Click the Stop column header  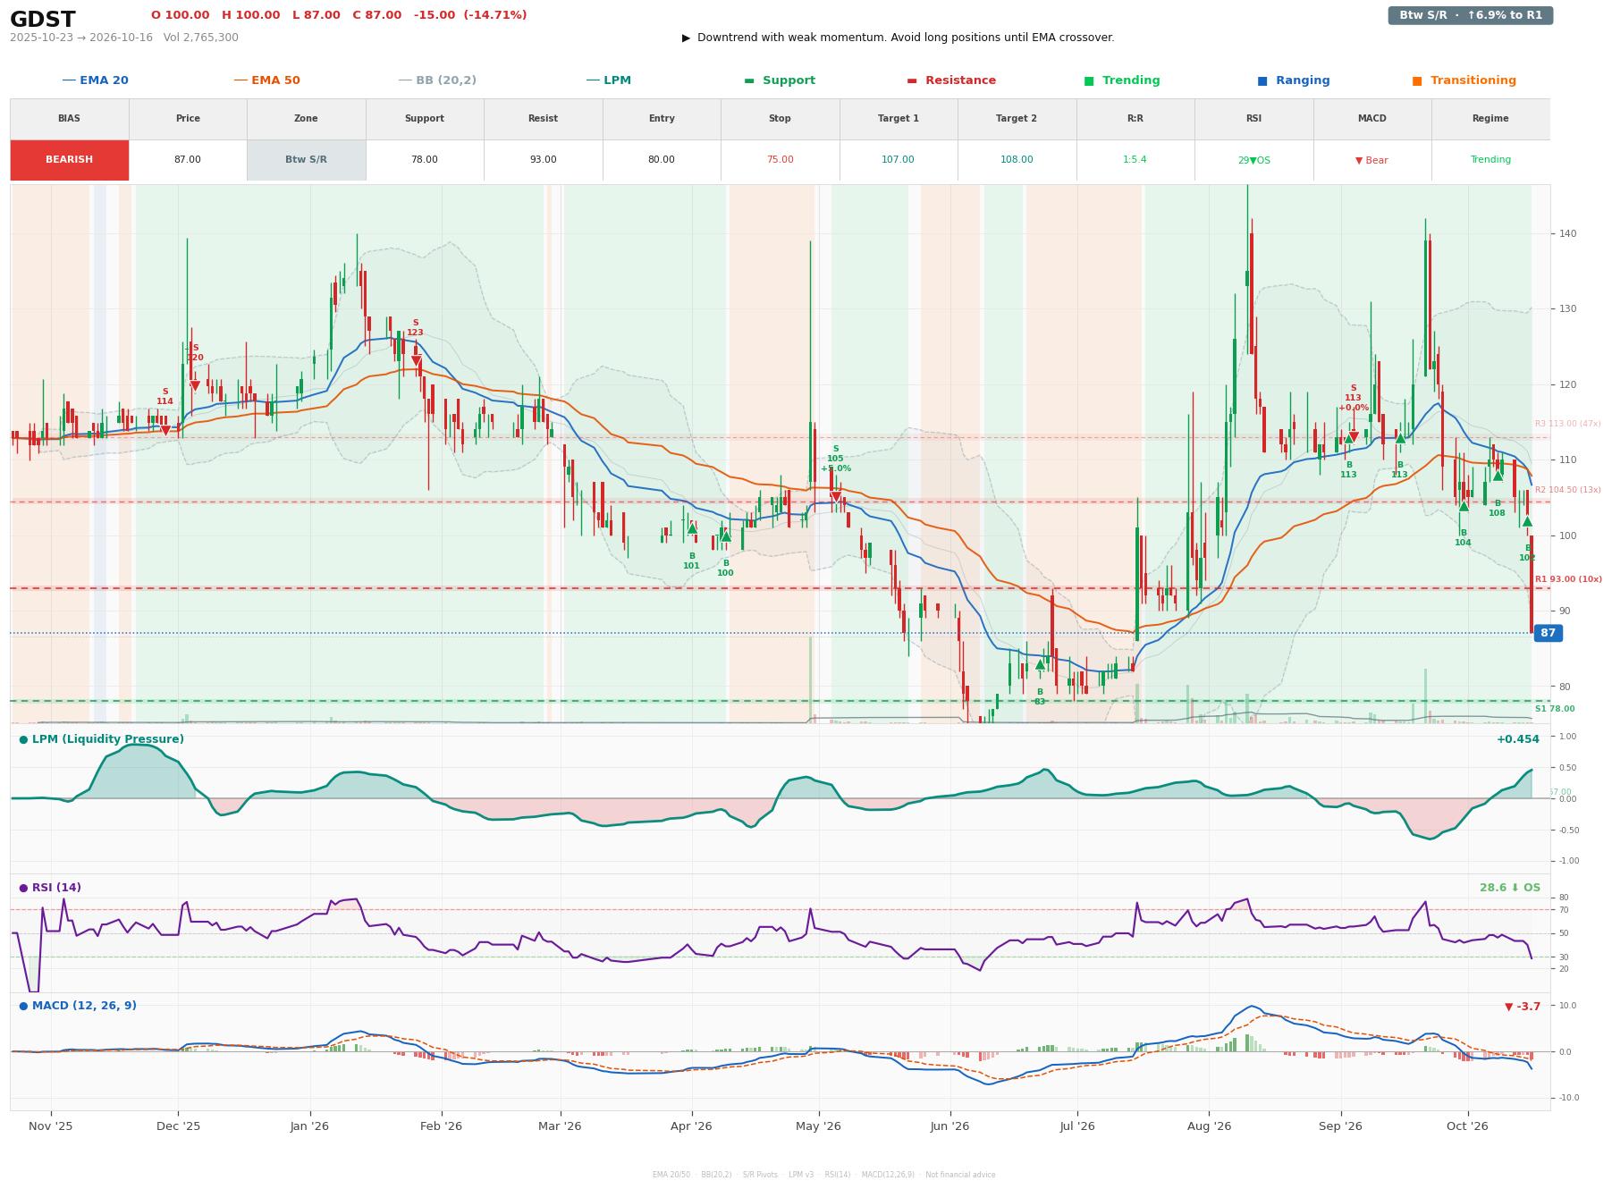pos(780,119)
